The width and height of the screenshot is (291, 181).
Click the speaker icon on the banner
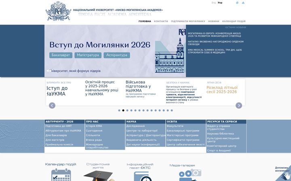48,71
